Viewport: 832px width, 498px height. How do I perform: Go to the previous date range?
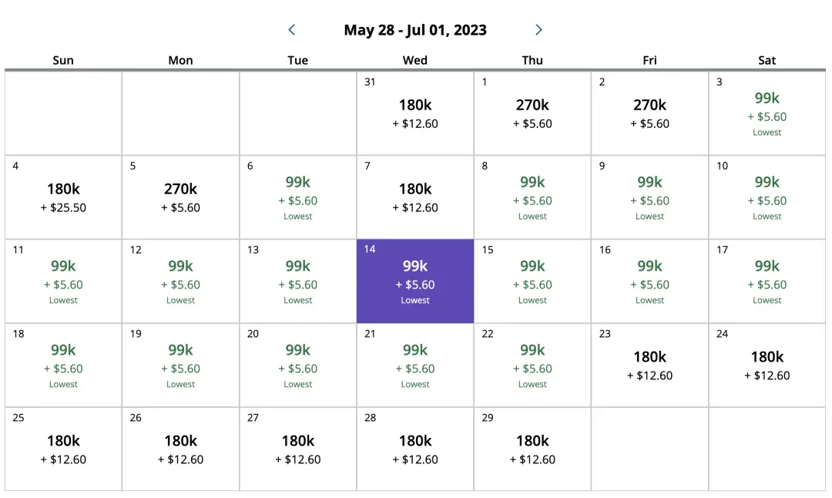(292, 30)
